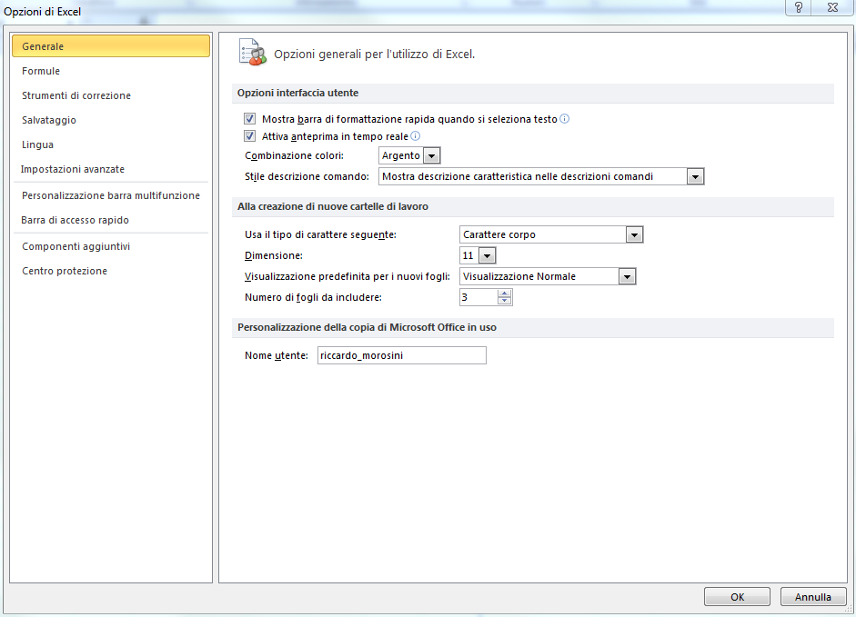This screenshot has width=856, height=617.
Task: Increase number of sheets with up arrow
Action: point(505,294)
